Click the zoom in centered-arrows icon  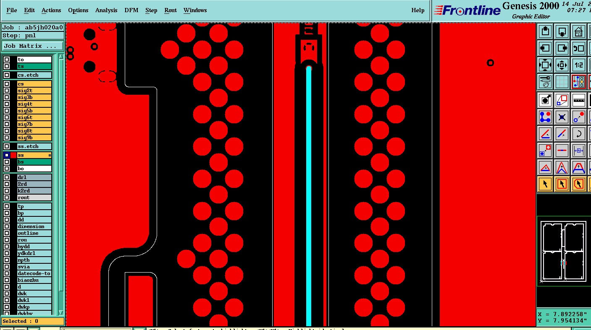562,65
